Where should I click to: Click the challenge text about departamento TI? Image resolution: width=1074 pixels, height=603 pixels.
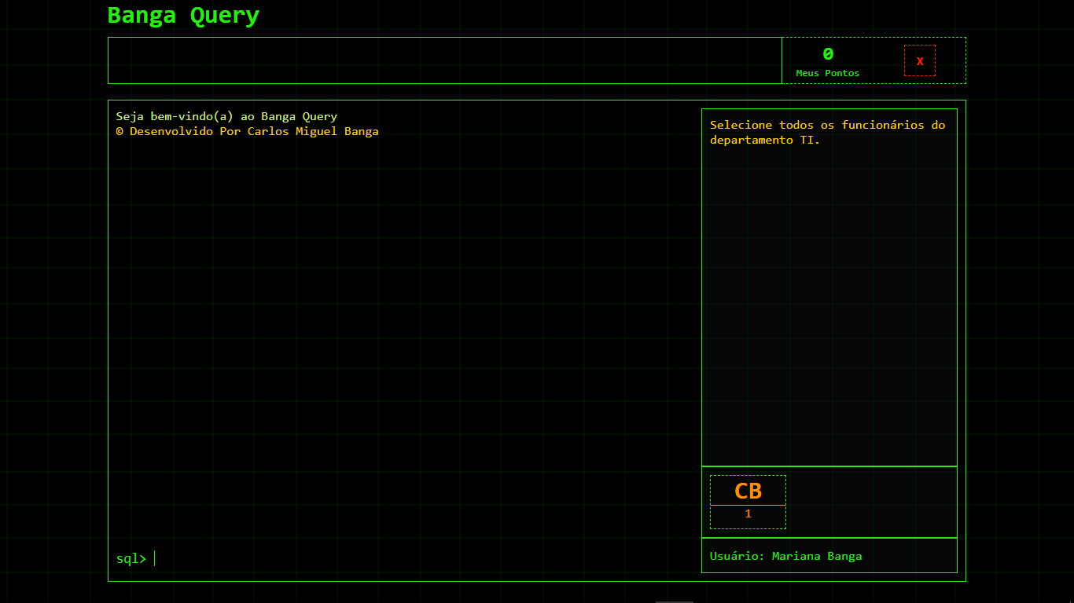pos(827,132)
